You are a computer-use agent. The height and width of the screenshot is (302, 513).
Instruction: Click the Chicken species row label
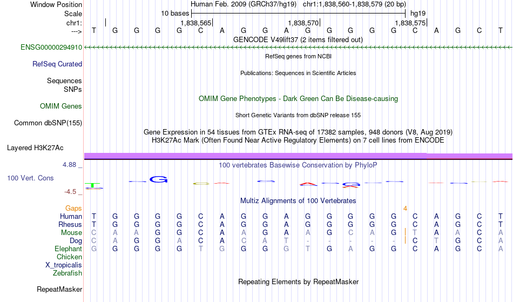(69, 257)
